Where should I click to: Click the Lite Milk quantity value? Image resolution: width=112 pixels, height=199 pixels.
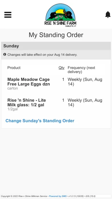coord(63,100)
